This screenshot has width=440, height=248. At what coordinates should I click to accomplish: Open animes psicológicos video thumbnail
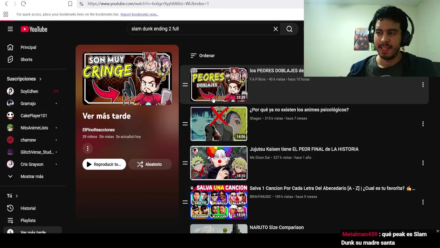219,124
